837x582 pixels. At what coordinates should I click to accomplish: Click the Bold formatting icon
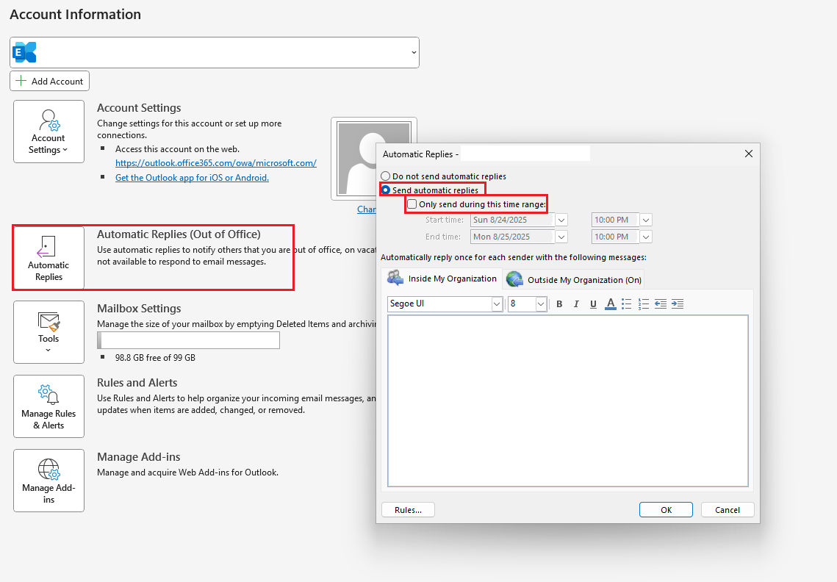point(559,303)
